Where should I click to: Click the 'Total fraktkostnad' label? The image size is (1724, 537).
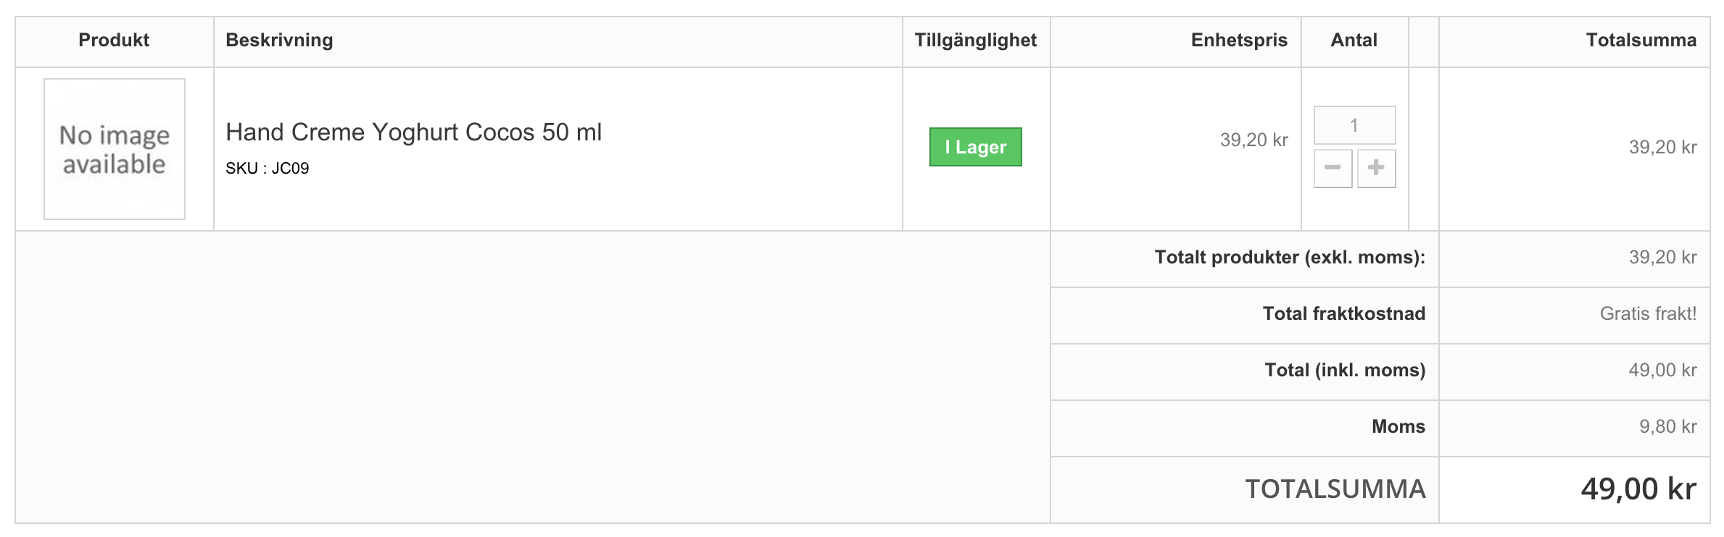pyautogui.click(x=1343, y=313)
